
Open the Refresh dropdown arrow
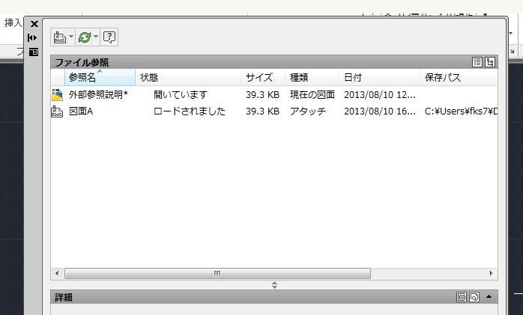96,37
